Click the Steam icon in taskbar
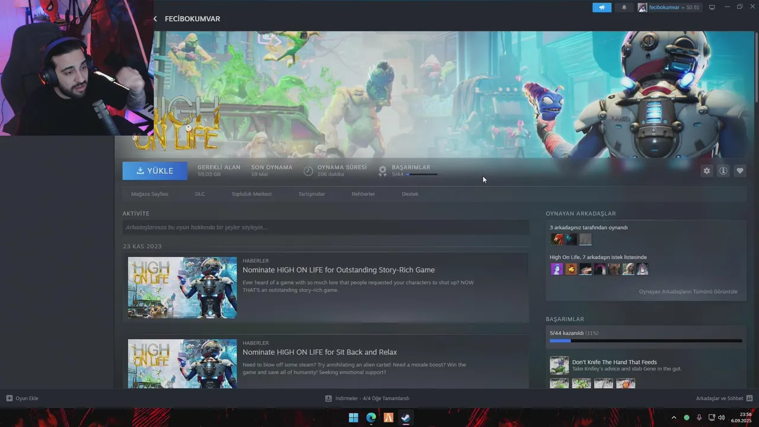This screenshot has height=427, width=759. coord(406,418)
